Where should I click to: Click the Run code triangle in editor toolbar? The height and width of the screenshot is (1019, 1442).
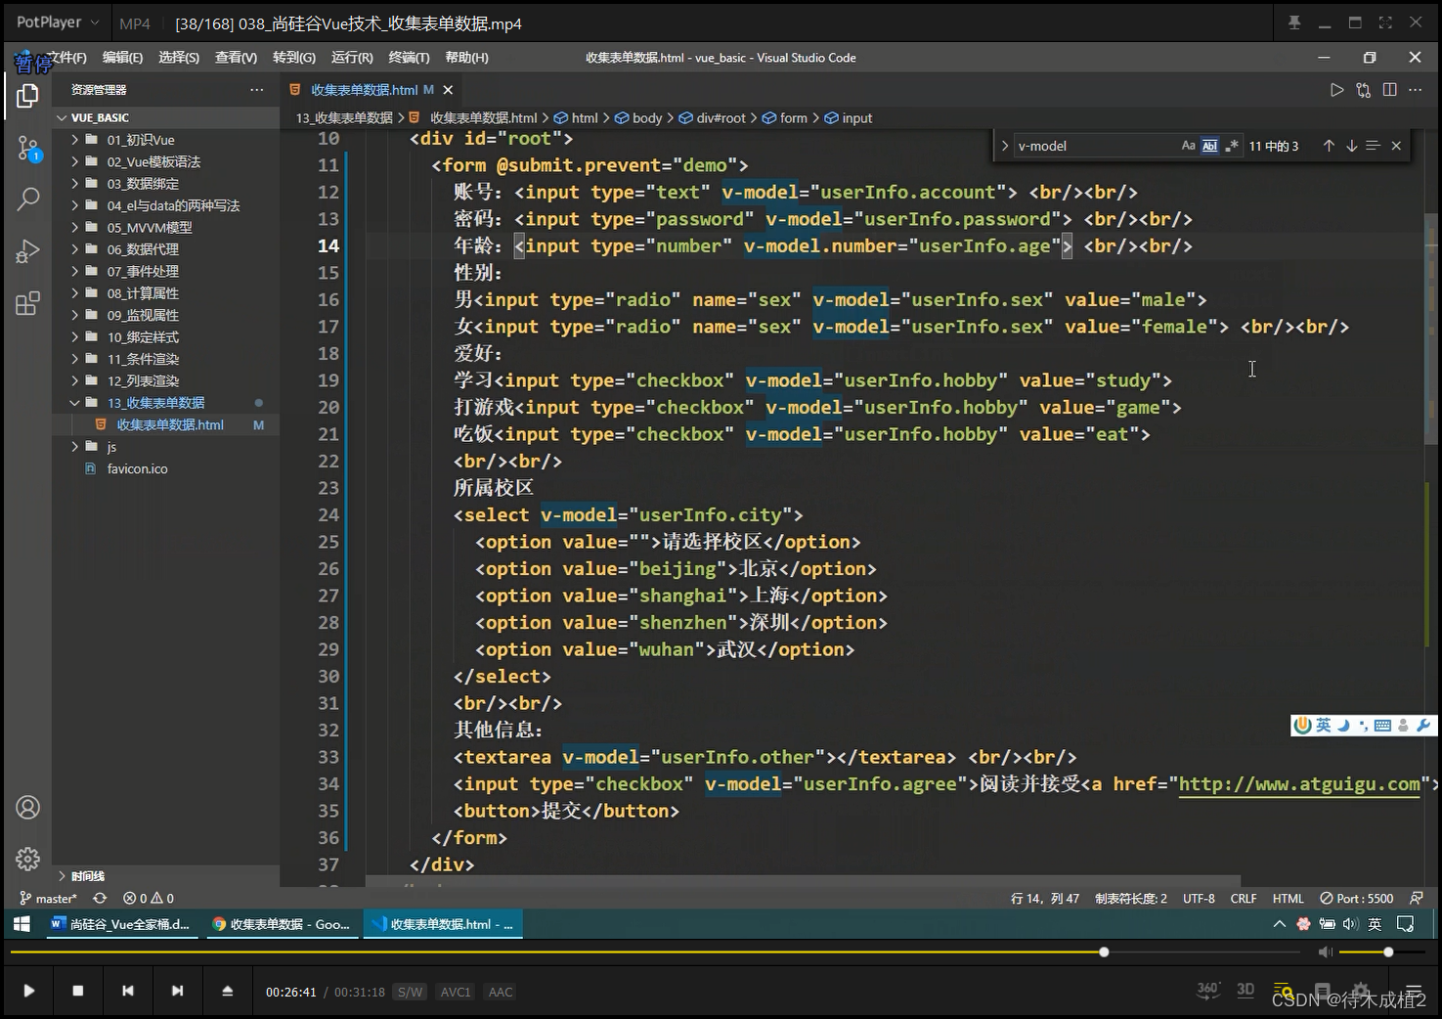pyautogui.click(x=1336, y=90)
